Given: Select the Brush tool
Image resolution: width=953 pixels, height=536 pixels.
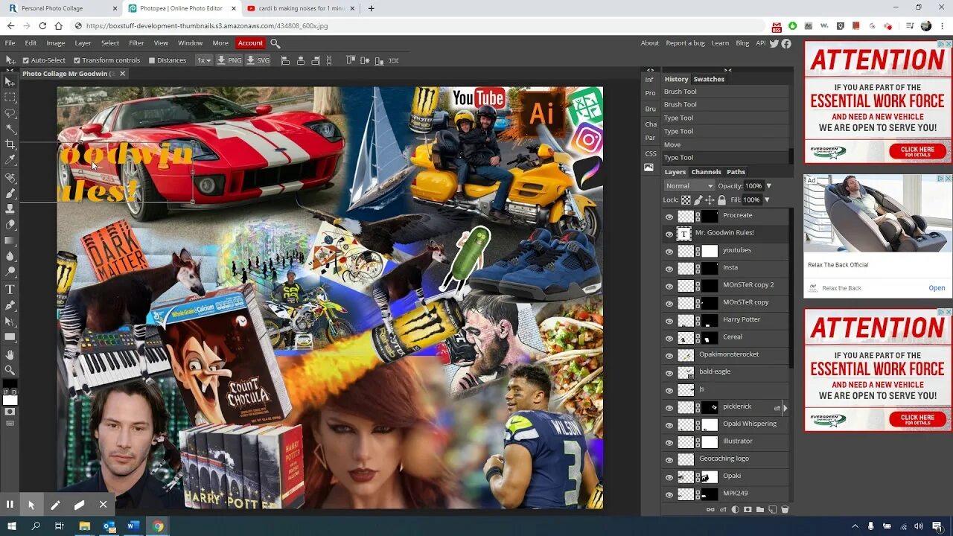Looking at the screenshot, I should pos(10,194).
